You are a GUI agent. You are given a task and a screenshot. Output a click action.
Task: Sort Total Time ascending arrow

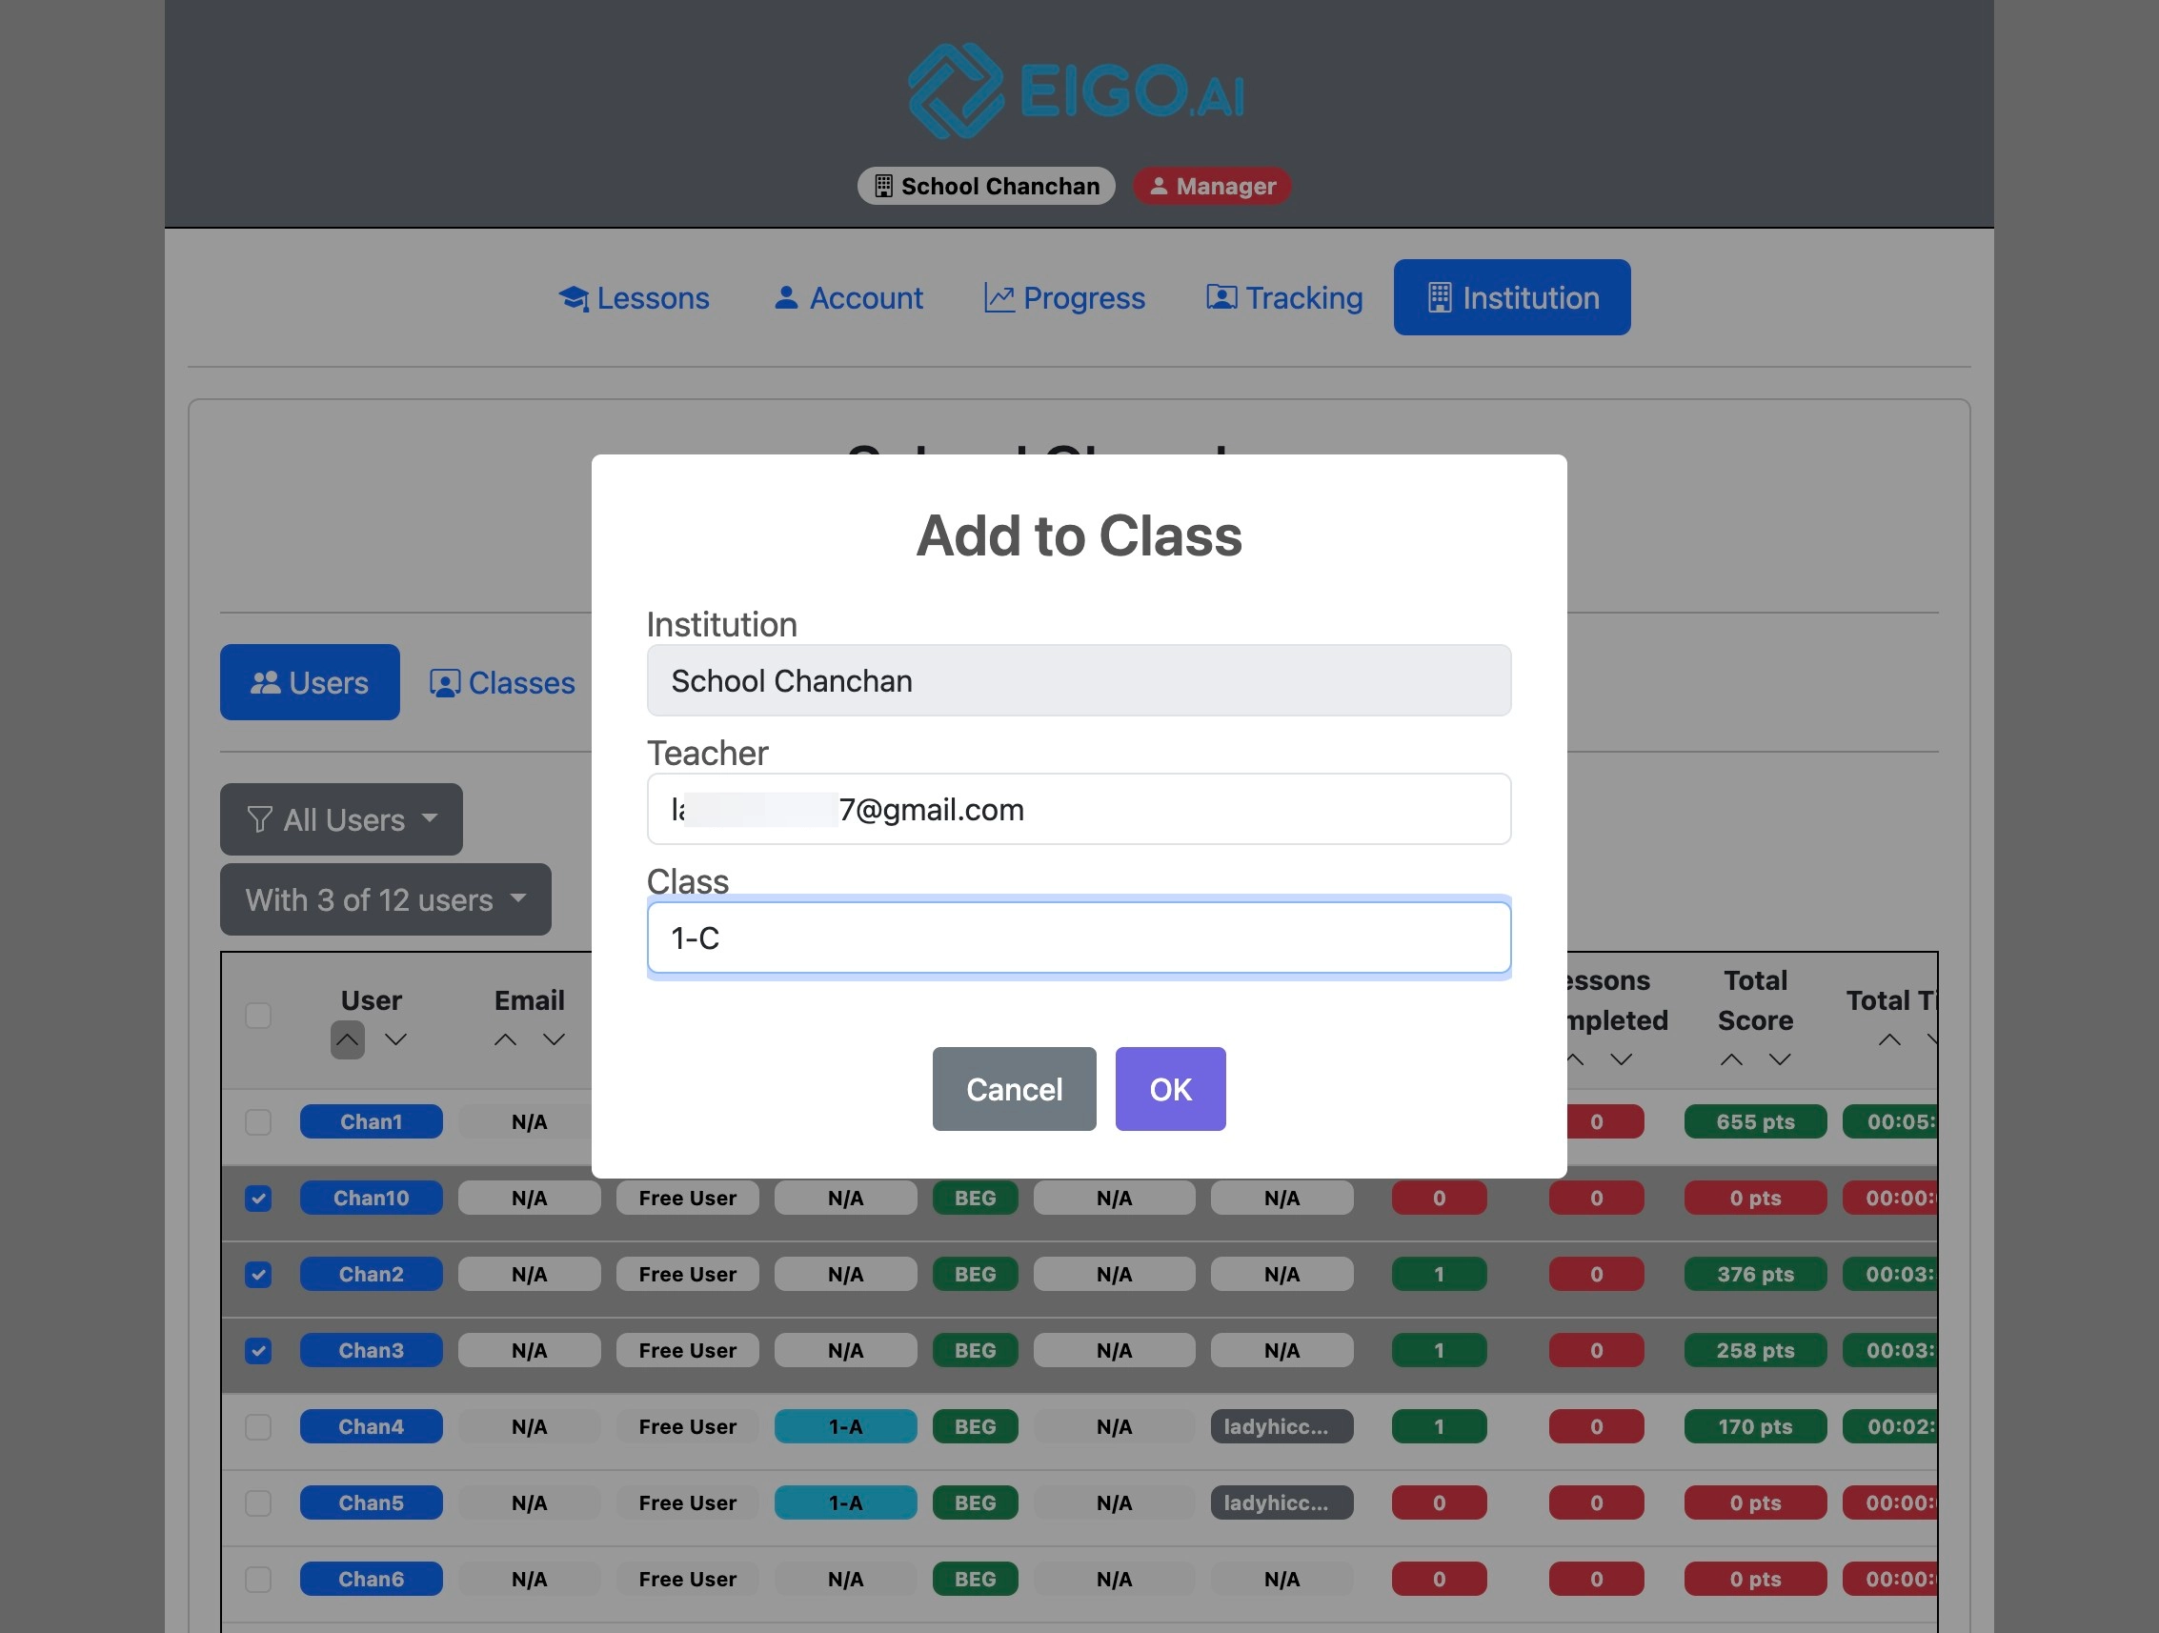coord(1889,1039)
